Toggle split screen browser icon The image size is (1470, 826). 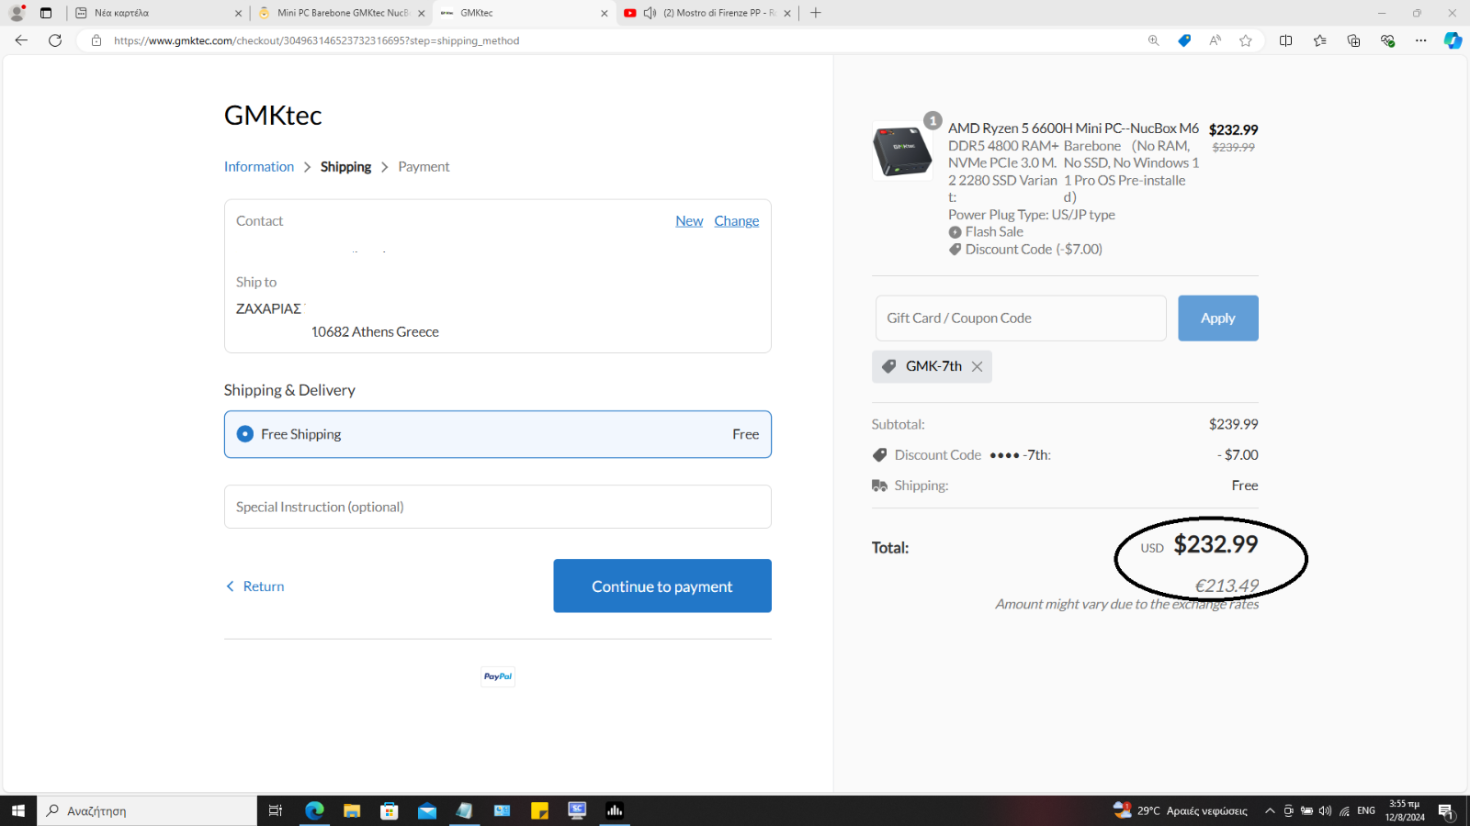click(1285, 40)
